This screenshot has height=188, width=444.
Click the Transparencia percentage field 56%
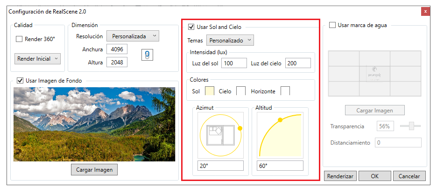tap(385, 126)
